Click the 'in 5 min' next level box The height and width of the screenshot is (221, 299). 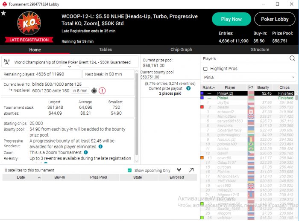point(80,91)
